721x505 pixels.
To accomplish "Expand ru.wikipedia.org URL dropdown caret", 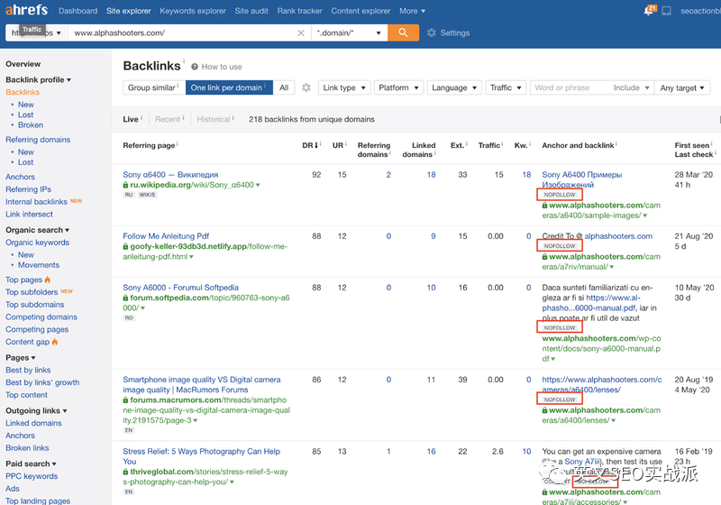I will tap(258, 185).
